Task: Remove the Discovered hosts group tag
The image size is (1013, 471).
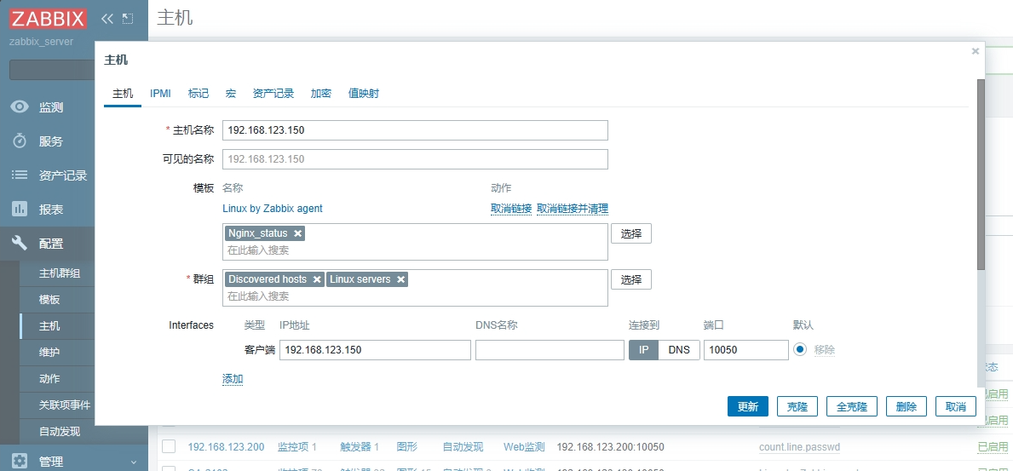Action: tap(317, 279)
